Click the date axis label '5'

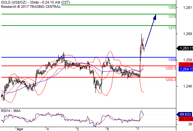(78, 129)
